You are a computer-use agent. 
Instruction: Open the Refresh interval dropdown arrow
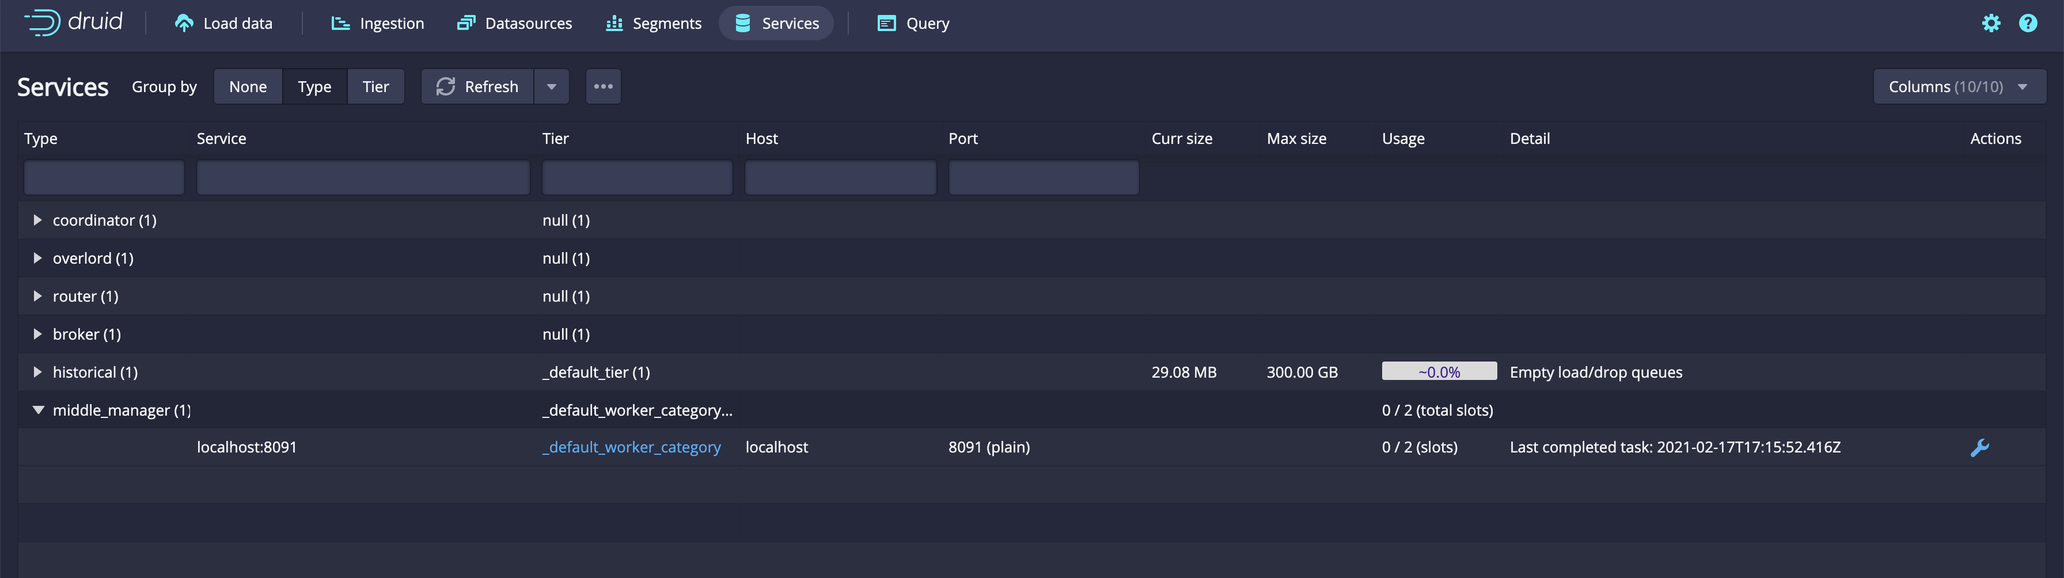[x=551, y=86]
